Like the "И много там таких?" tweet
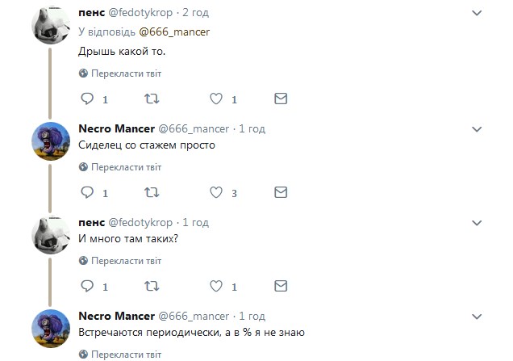Screen dimensions: 513x361 click(215, 286)
